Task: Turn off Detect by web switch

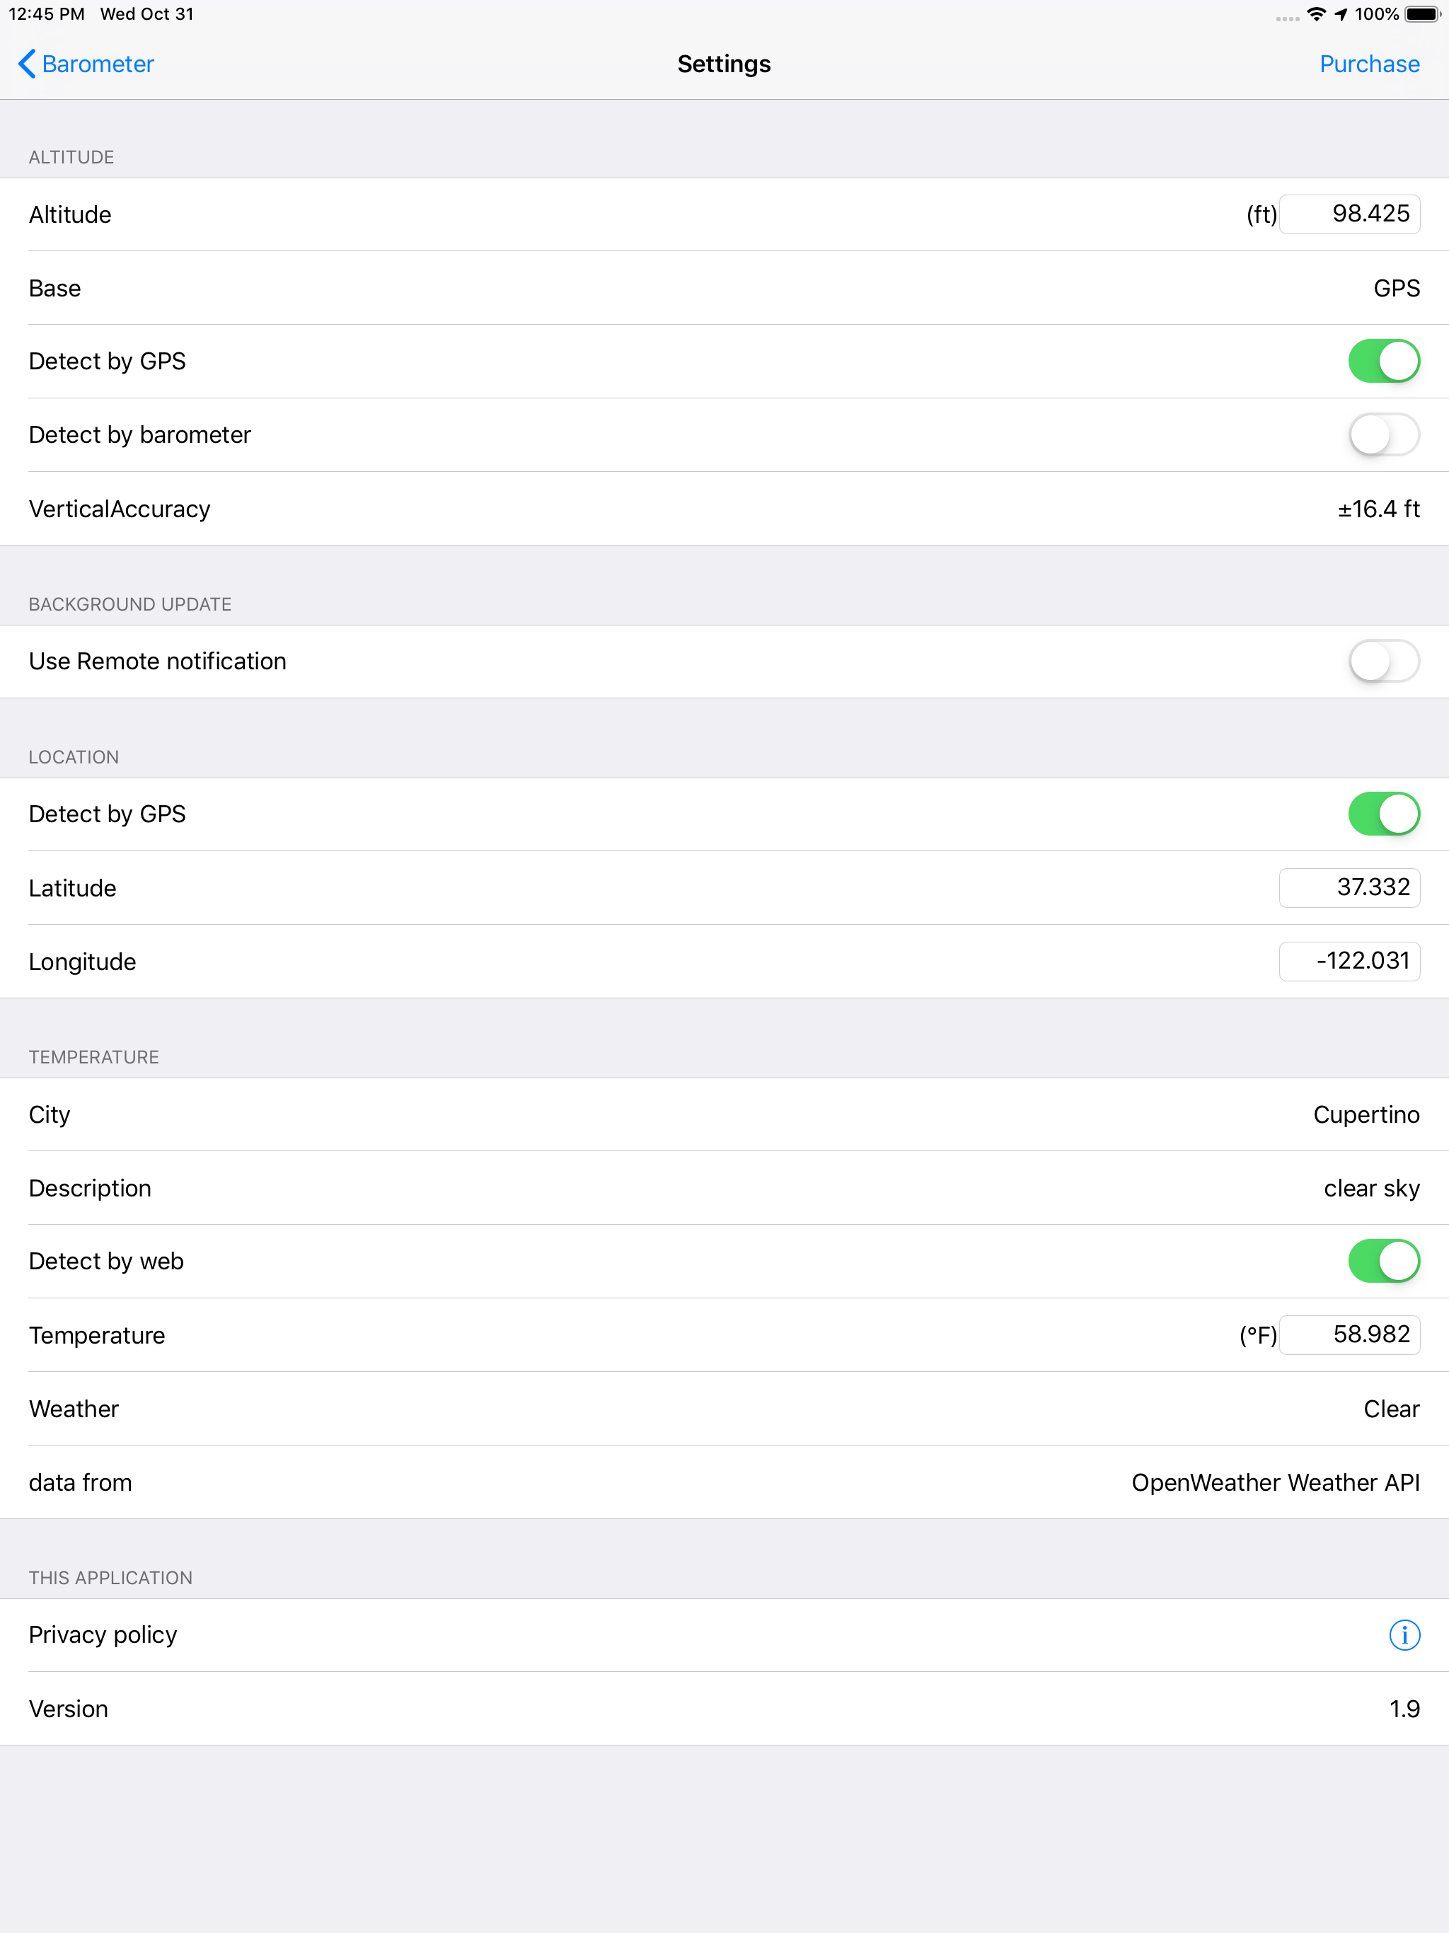Action: pyautogui.click(x=1383, y=1261)
